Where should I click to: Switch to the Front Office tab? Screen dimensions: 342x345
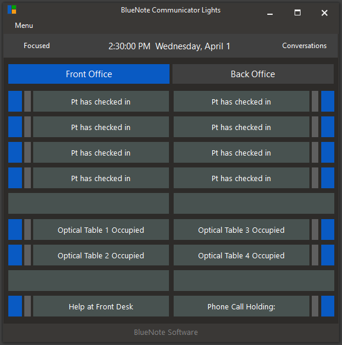pos(89,74)
